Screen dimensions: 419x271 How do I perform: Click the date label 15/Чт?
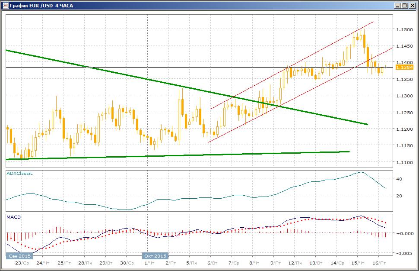point(358,263)
